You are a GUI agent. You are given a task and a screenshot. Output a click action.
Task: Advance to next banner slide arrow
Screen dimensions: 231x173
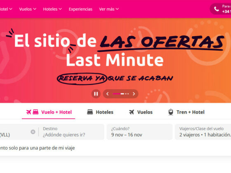coord(134,94)
